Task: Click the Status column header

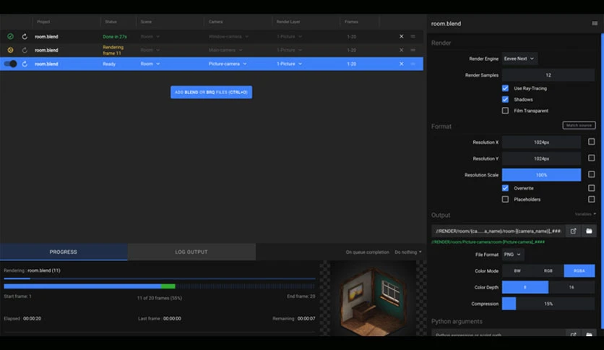Action: coord(111,22)
